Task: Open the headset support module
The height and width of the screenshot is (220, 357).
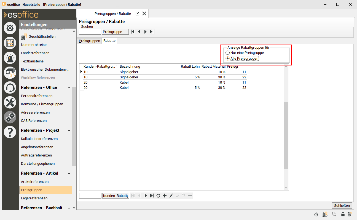Action: 10,87
